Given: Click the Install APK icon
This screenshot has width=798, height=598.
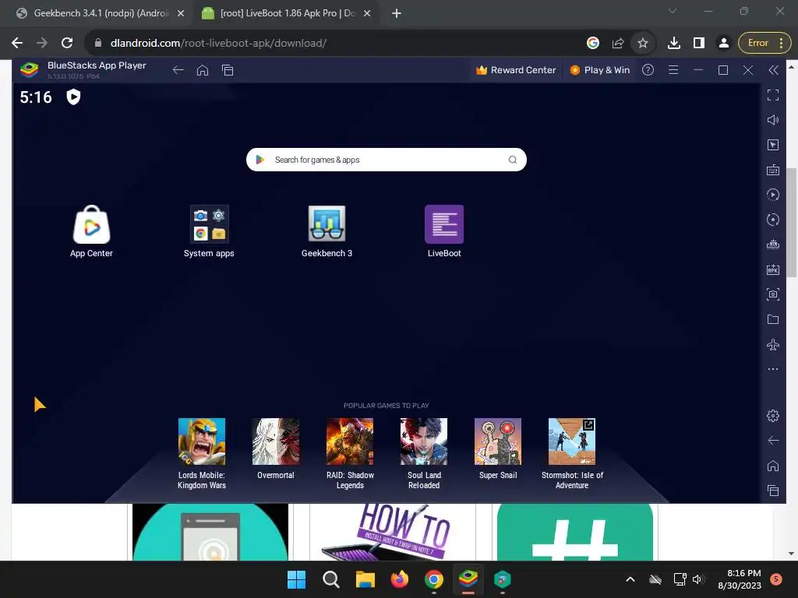Looking at the screenshot, I should 772,269.
